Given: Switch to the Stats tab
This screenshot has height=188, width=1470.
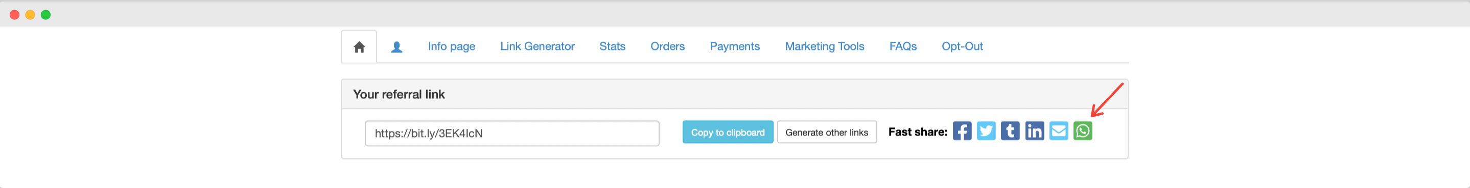Looking at the screenshot, I should coord(612,47).
